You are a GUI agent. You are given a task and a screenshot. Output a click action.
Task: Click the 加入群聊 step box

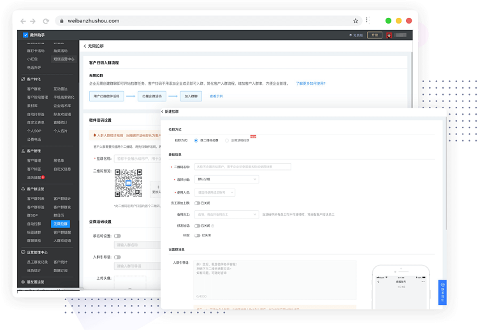tap(191, 96)
